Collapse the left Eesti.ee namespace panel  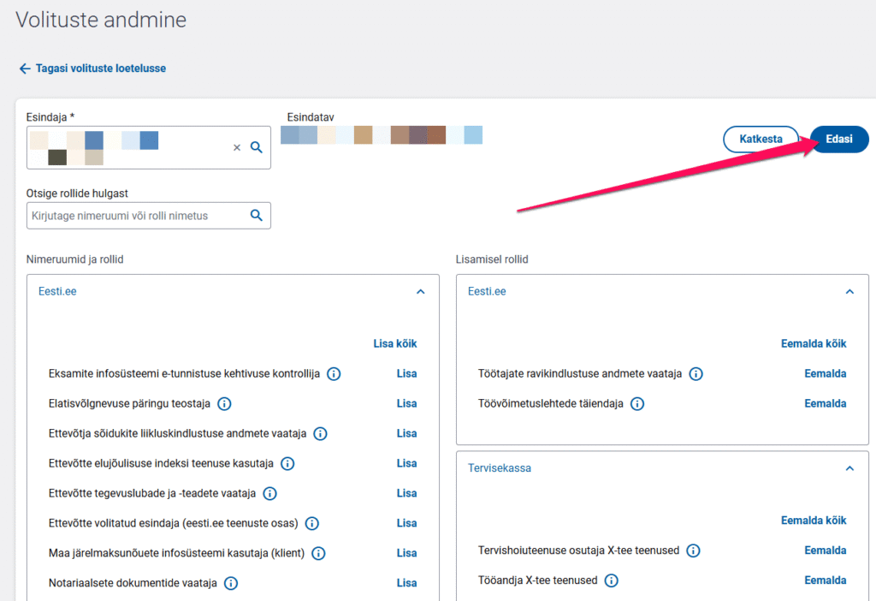[420, 292]
